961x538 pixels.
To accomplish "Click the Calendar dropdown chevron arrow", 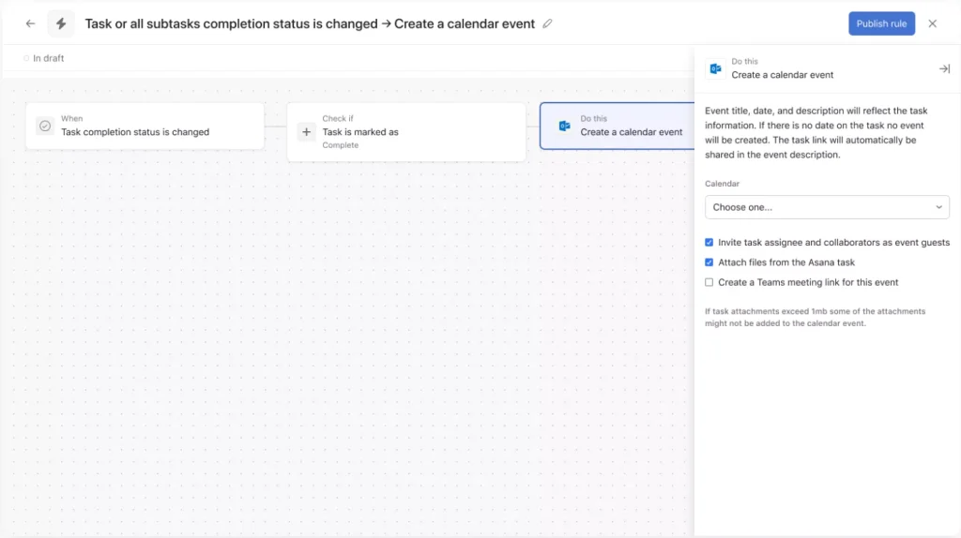I will tap(938, 207).
